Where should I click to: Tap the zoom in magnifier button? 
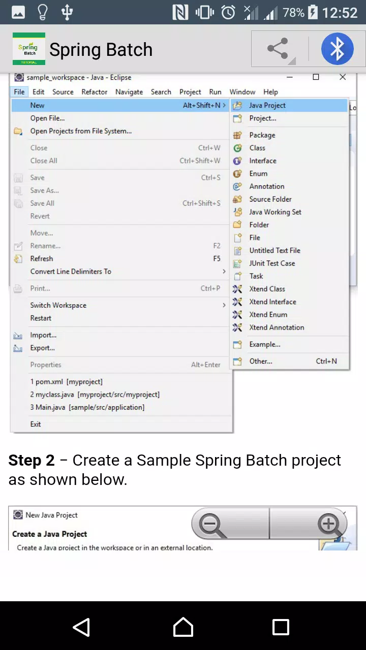click(328, 524)
